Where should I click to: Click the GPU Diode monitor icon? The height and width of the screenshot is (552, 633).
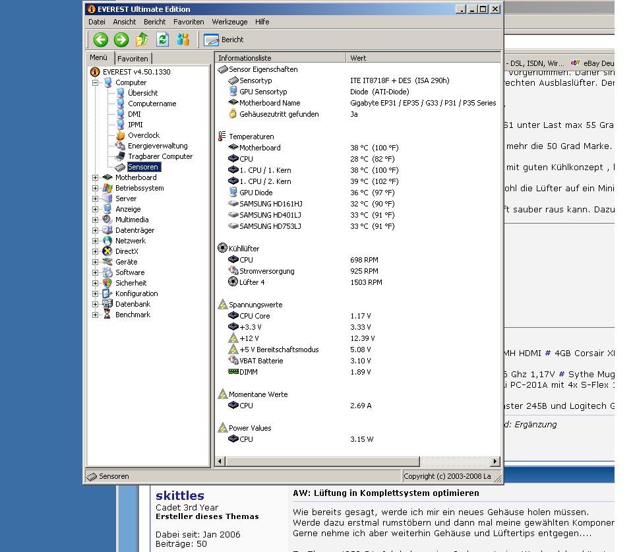click(233, 192)
